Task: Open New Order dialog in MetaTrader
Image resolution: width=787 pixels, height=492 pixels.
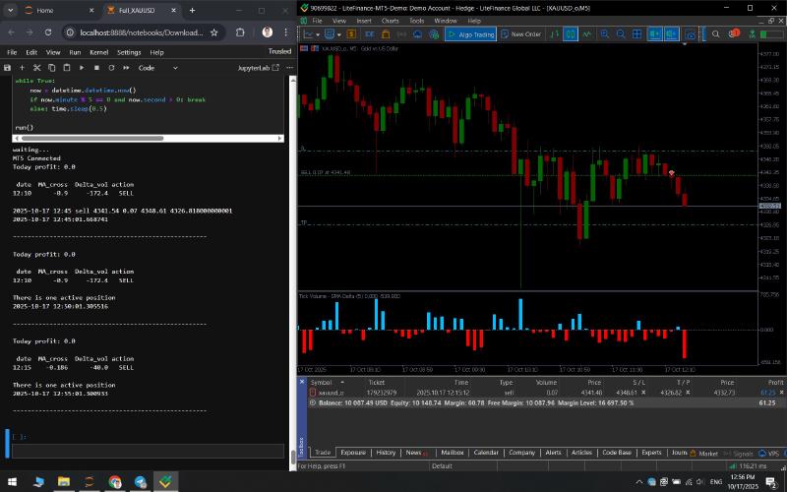Action: pos(521,34)
